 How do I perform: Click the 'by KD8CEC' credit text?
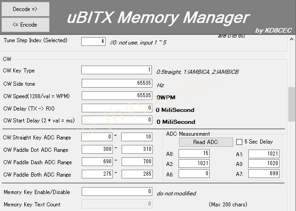tap(274, 30)
